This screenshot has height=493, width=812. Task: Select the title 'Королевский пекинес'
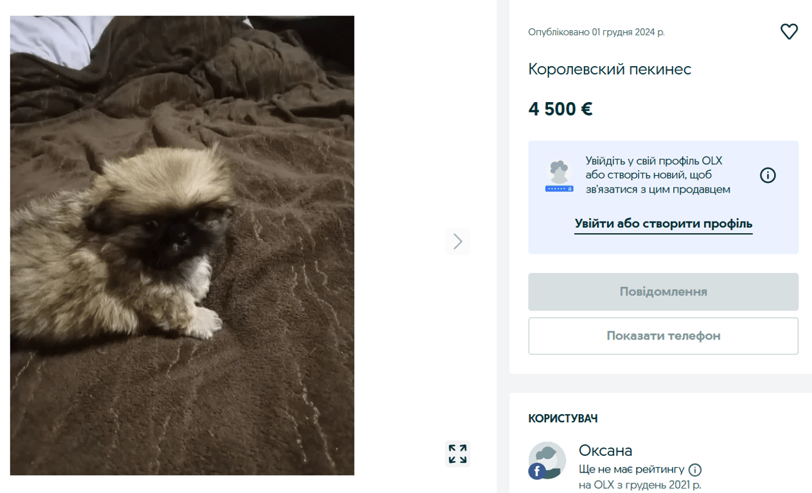pyautogui.click(x=610, y=69)
